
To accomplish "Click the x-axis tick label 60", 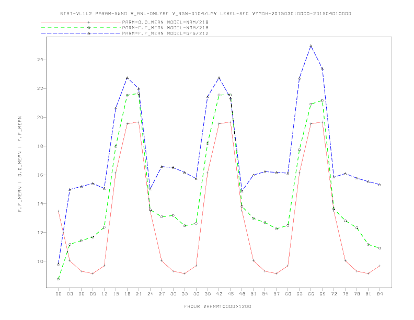I will click(288, 294).
